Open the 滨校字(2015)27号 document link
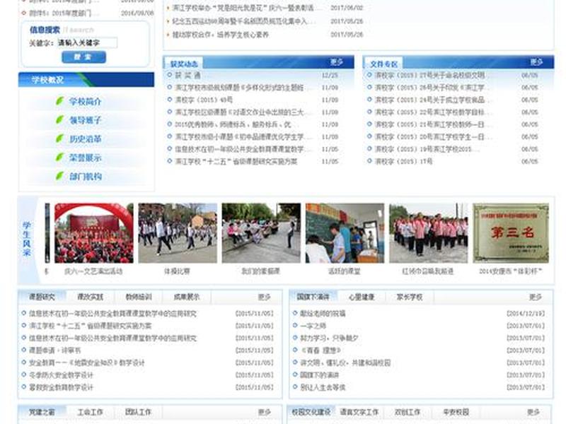The height and width of the screenshot is (424, 566). pyautogui.click(x=429, y=76)
